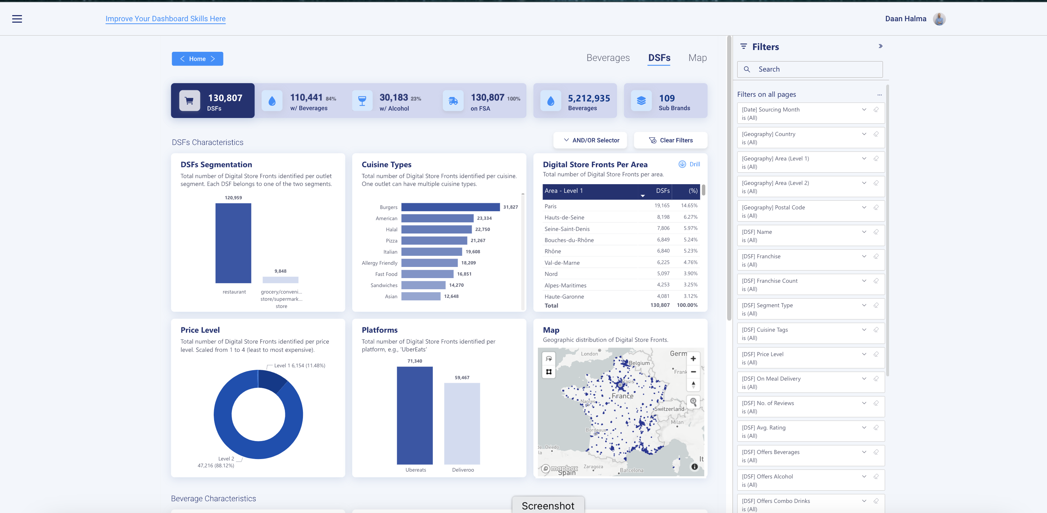This screenshot has height=513, width=1047.
Task: Open the AND/OR Selector dropdown
Action: coord(591,140)
